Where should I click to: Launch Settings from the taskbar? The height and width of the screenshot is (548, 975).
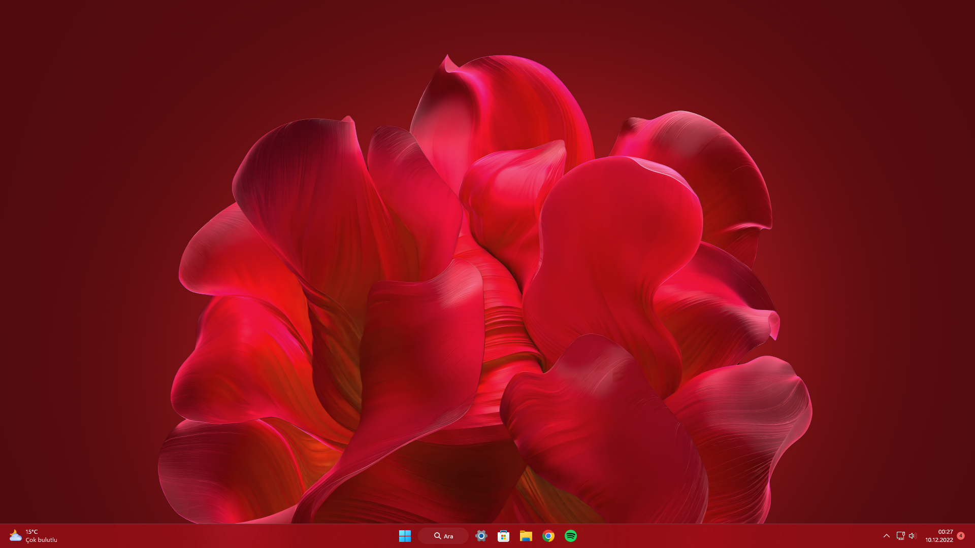pos(481,536)
